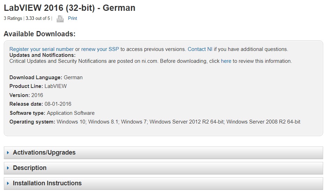This screenshot has height=194, width=327.
Task: Click the Operating system list line
Action: tap(155, 122)
